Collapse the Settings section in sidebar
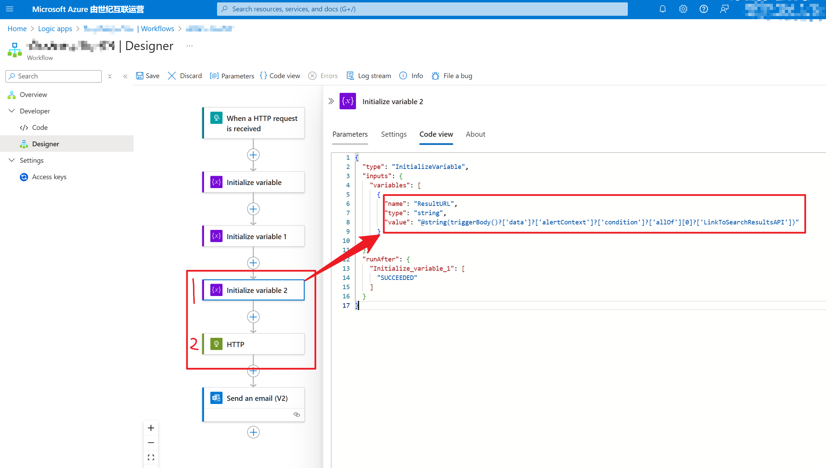826x468 pixels. 12,160
